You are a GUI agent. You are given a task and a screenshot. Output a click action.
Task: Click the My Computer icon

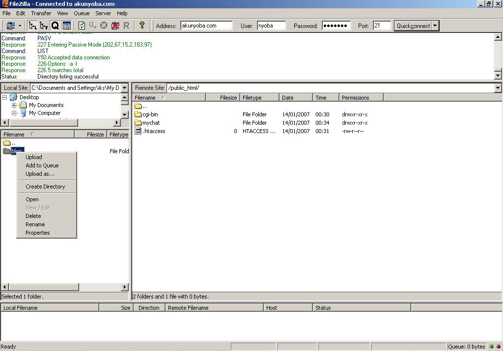(x=23, y=113)
